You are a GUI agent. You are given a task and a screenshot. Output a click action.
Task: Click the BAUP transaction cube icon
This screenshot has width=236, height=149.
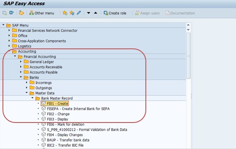(x=44, y=140)
